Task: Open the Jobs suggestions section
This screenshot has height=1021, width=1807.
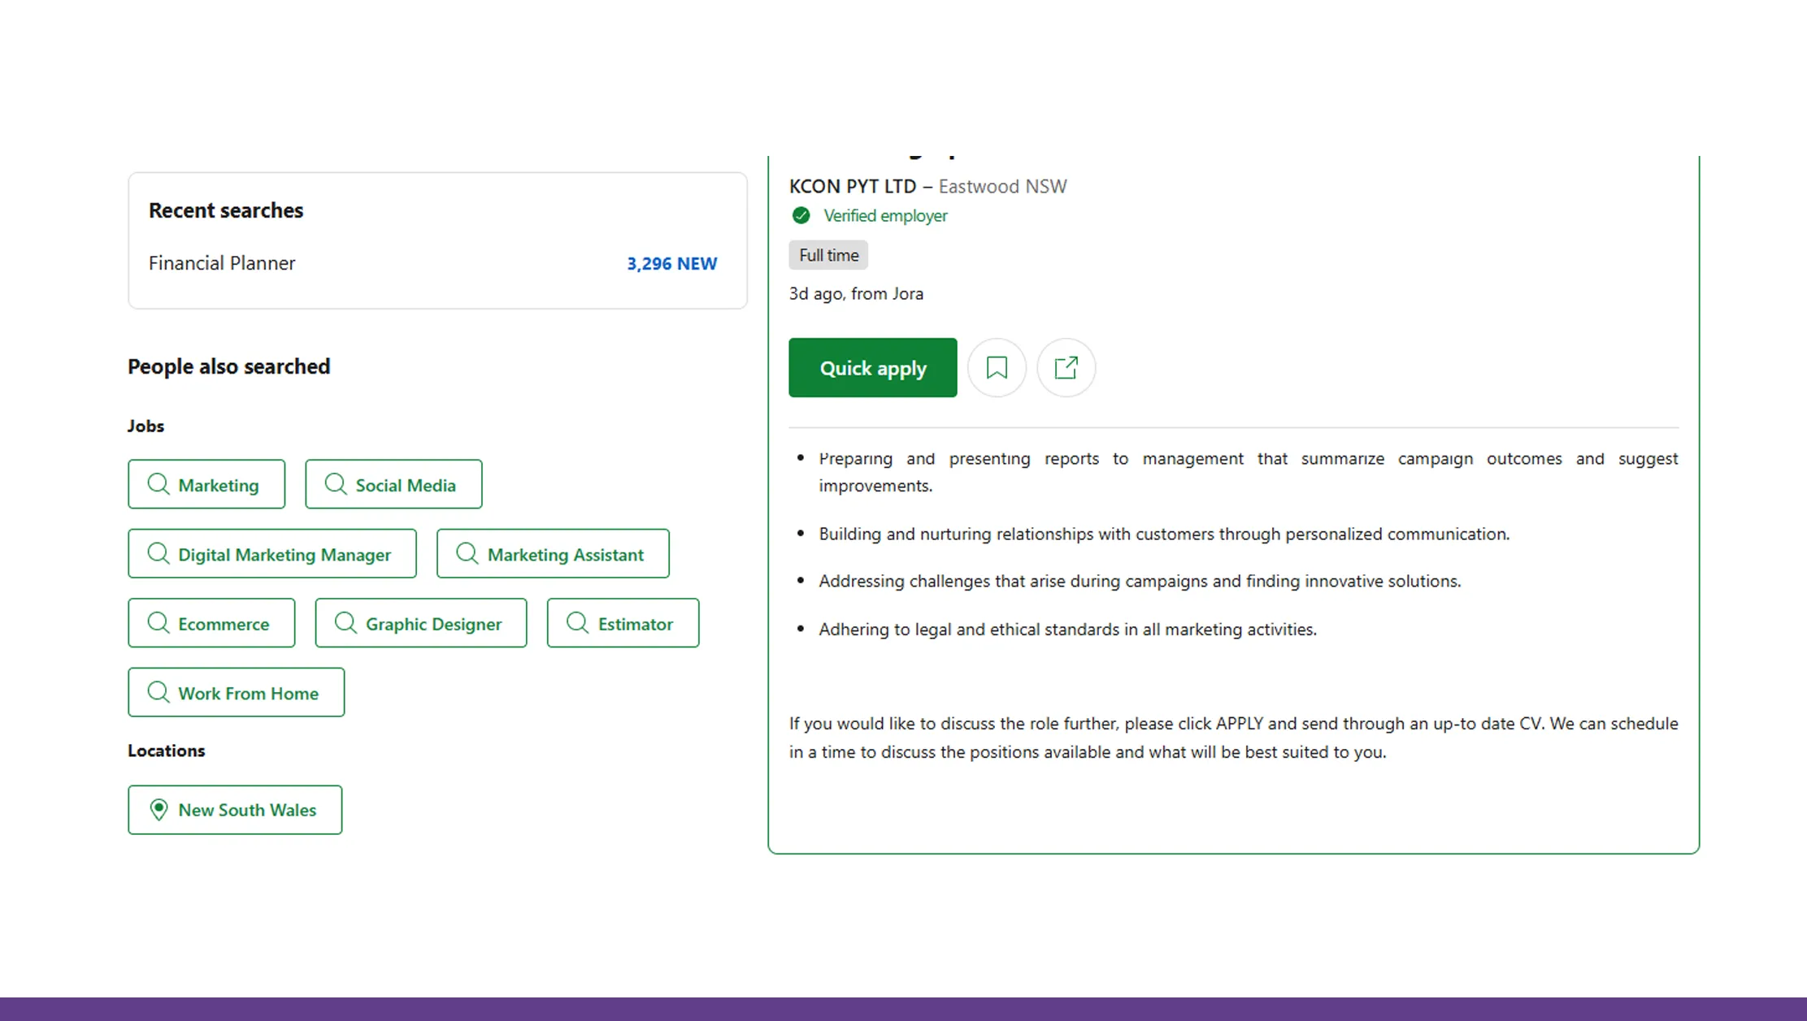Action: click(146, 425)
